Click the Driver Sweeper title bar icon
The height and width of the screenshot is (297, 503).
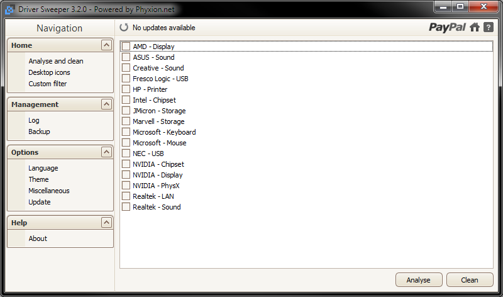click(x=9, y=9)
